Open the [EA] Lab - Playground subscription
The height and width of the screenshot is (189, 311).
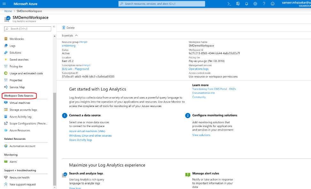[75, 69]
